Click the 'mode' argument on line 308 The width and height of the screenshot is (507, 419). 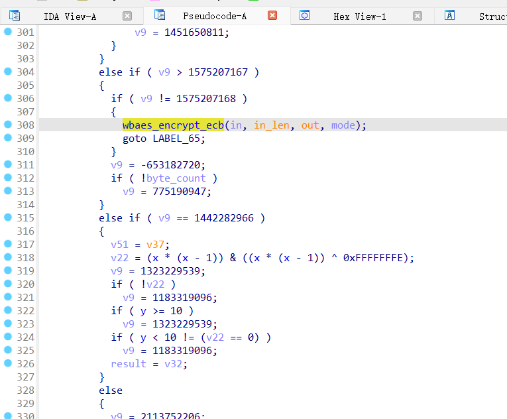pyautogui.click(x=343, y=125)
